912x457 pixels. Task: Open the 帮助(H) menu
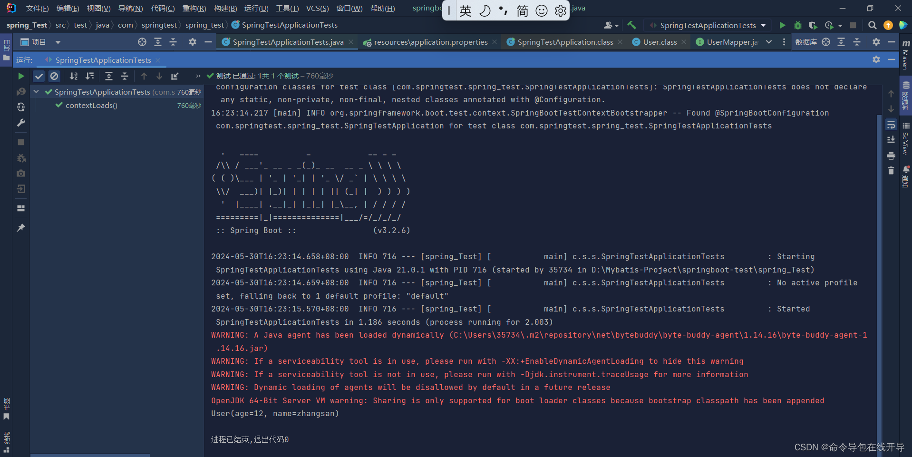click(382, 9)
